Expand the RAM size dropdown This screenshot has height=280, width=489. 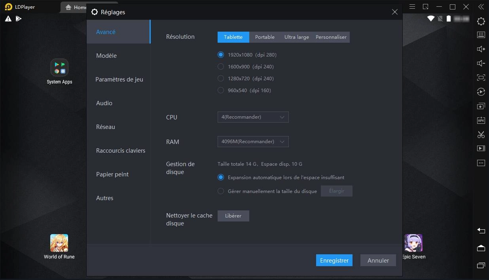tap(253, 142)
